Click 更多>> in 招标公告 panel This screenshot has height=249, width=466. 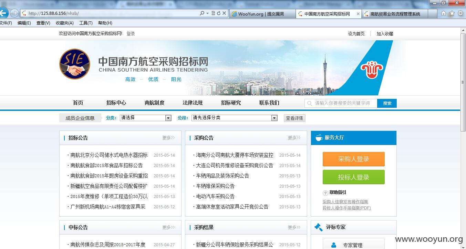coord(169,138)
